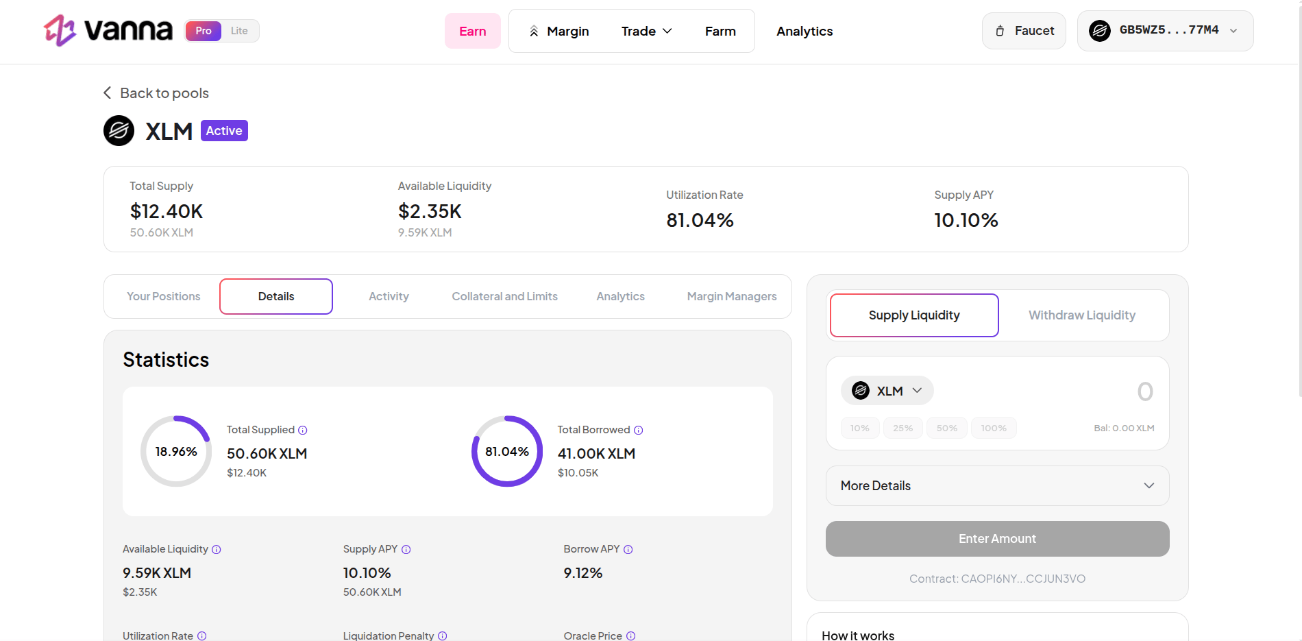1302x641 pixels.
Task: Click the $12.40K Total Supply value
Action: click(167, 211)
